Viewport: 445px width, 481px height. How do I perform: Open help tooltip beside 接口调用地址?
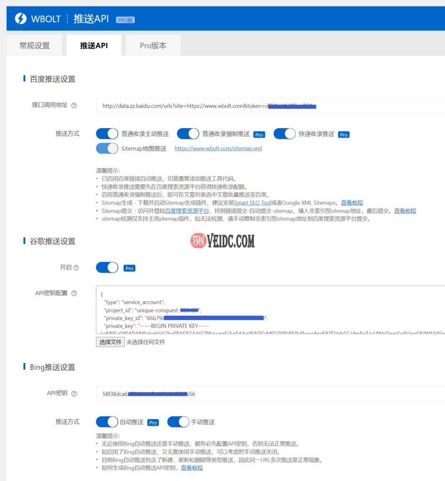75,105
